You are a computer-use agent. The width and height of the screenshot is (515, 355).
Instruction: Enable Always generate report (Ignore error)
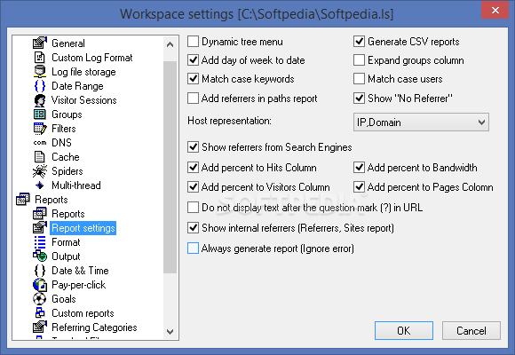point(194,248)
